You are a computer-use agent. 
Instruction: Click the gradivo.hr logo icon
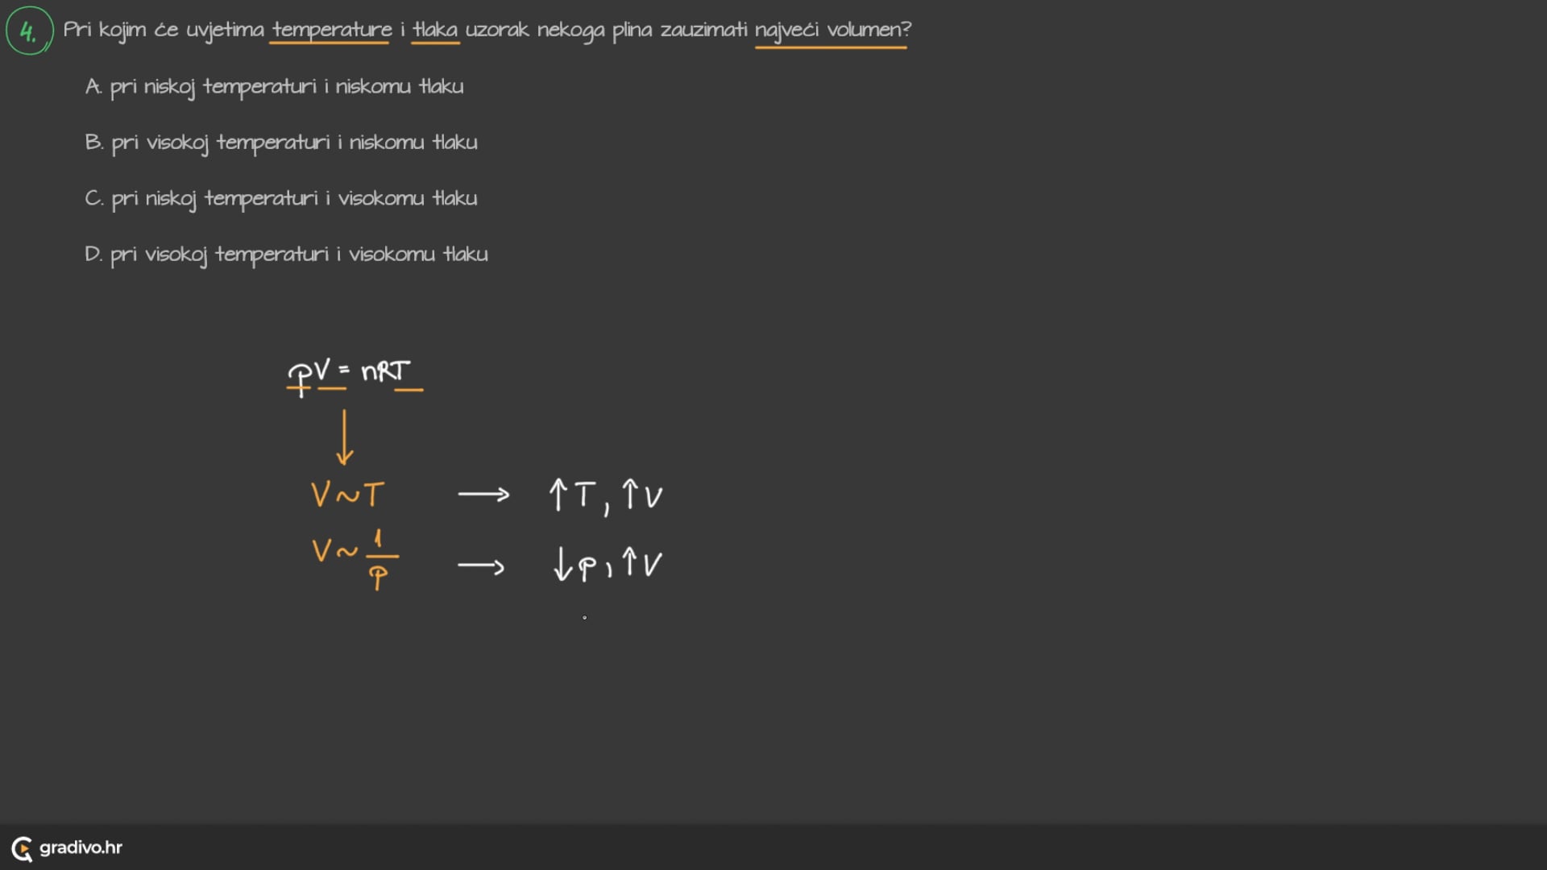coord(22,848)
